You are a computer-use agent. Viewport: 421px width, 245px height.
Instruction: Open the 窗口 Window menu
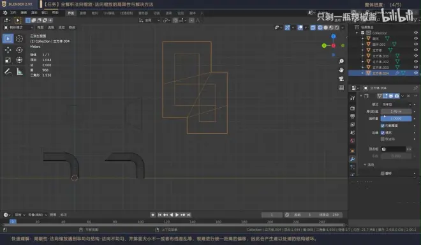coord(45,13)
